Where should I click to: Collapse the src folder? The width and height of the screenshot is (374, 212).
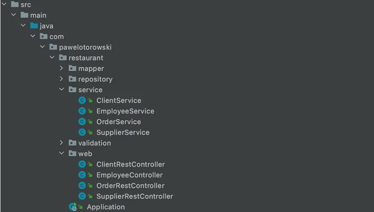[x=5, y=5]
